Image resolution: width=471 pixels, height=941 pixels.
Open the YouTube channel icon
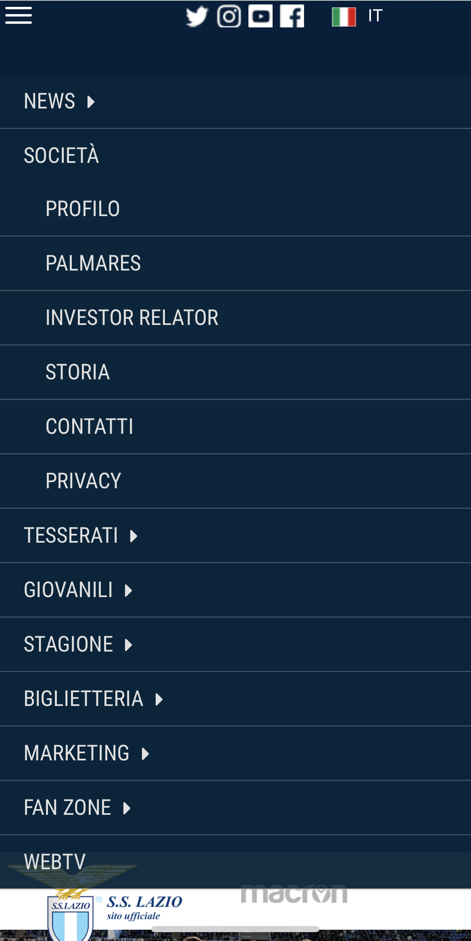[x=261, y=17]
